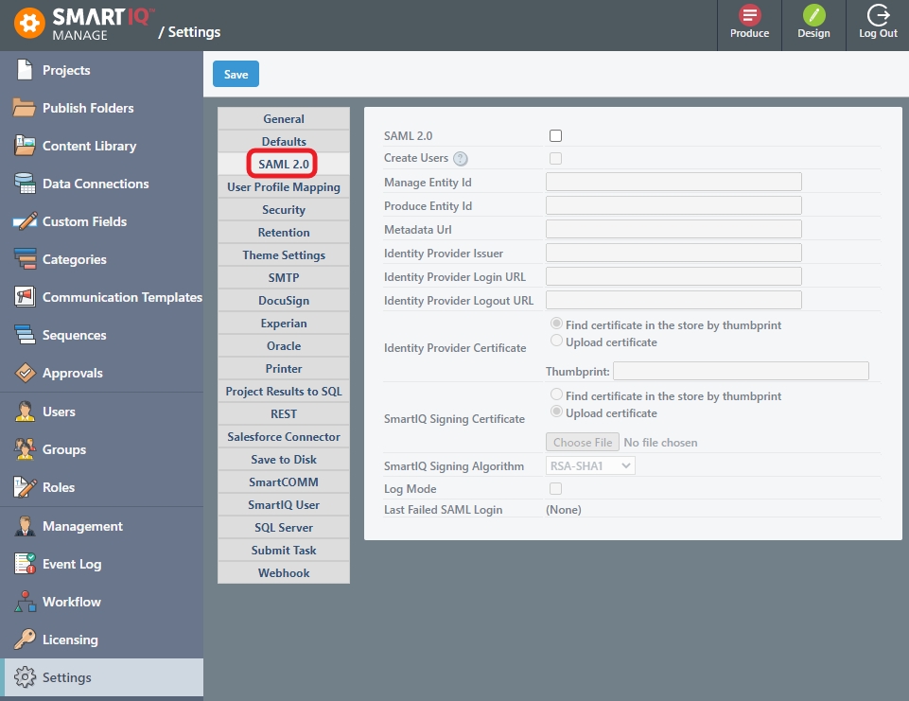909x701 pixels.
Task: Open the Save to Disk tab
Action: [284, 459]
